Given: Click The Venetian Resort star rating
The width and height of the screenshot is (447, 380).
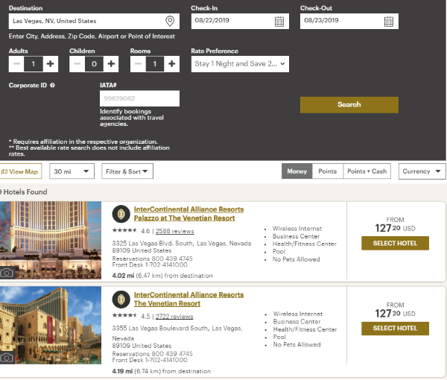Looking at the screenshot, I should (x=124, y=316).
